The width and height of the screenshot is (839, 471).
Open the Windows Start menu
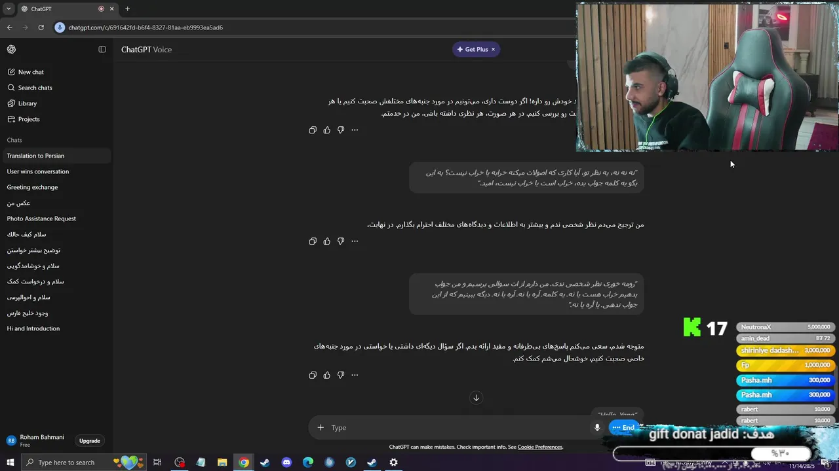10,462
